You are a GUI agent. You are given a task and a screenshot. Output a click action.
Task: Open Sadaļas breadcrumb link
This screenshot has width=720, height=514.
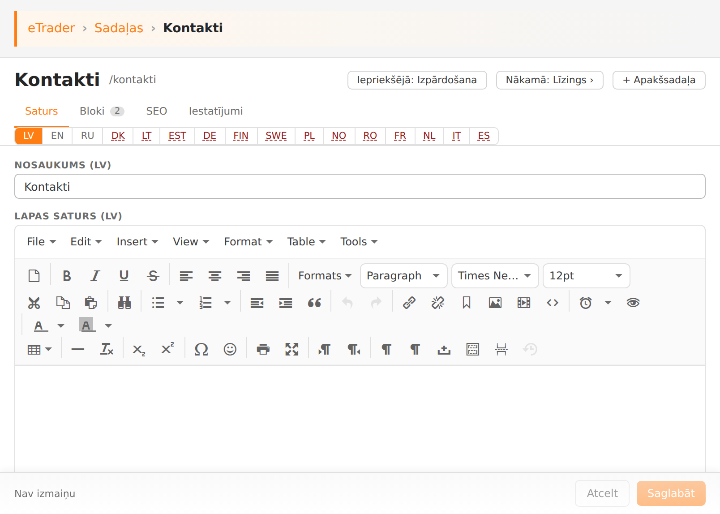pos(119,28)
